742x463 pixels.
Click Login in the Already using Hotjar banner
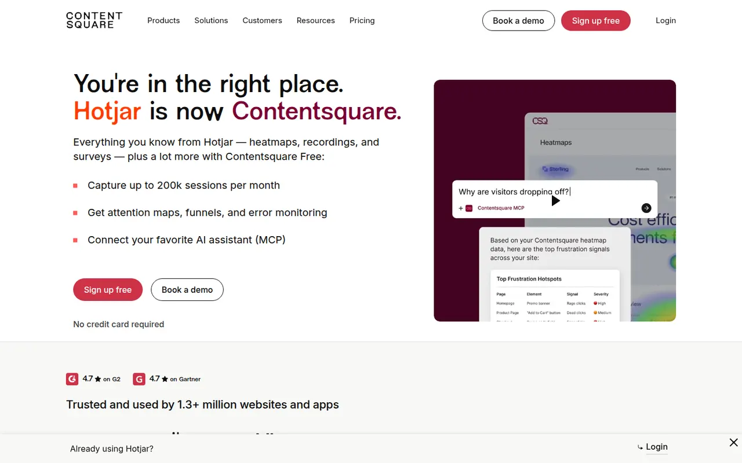pos(656,447)
